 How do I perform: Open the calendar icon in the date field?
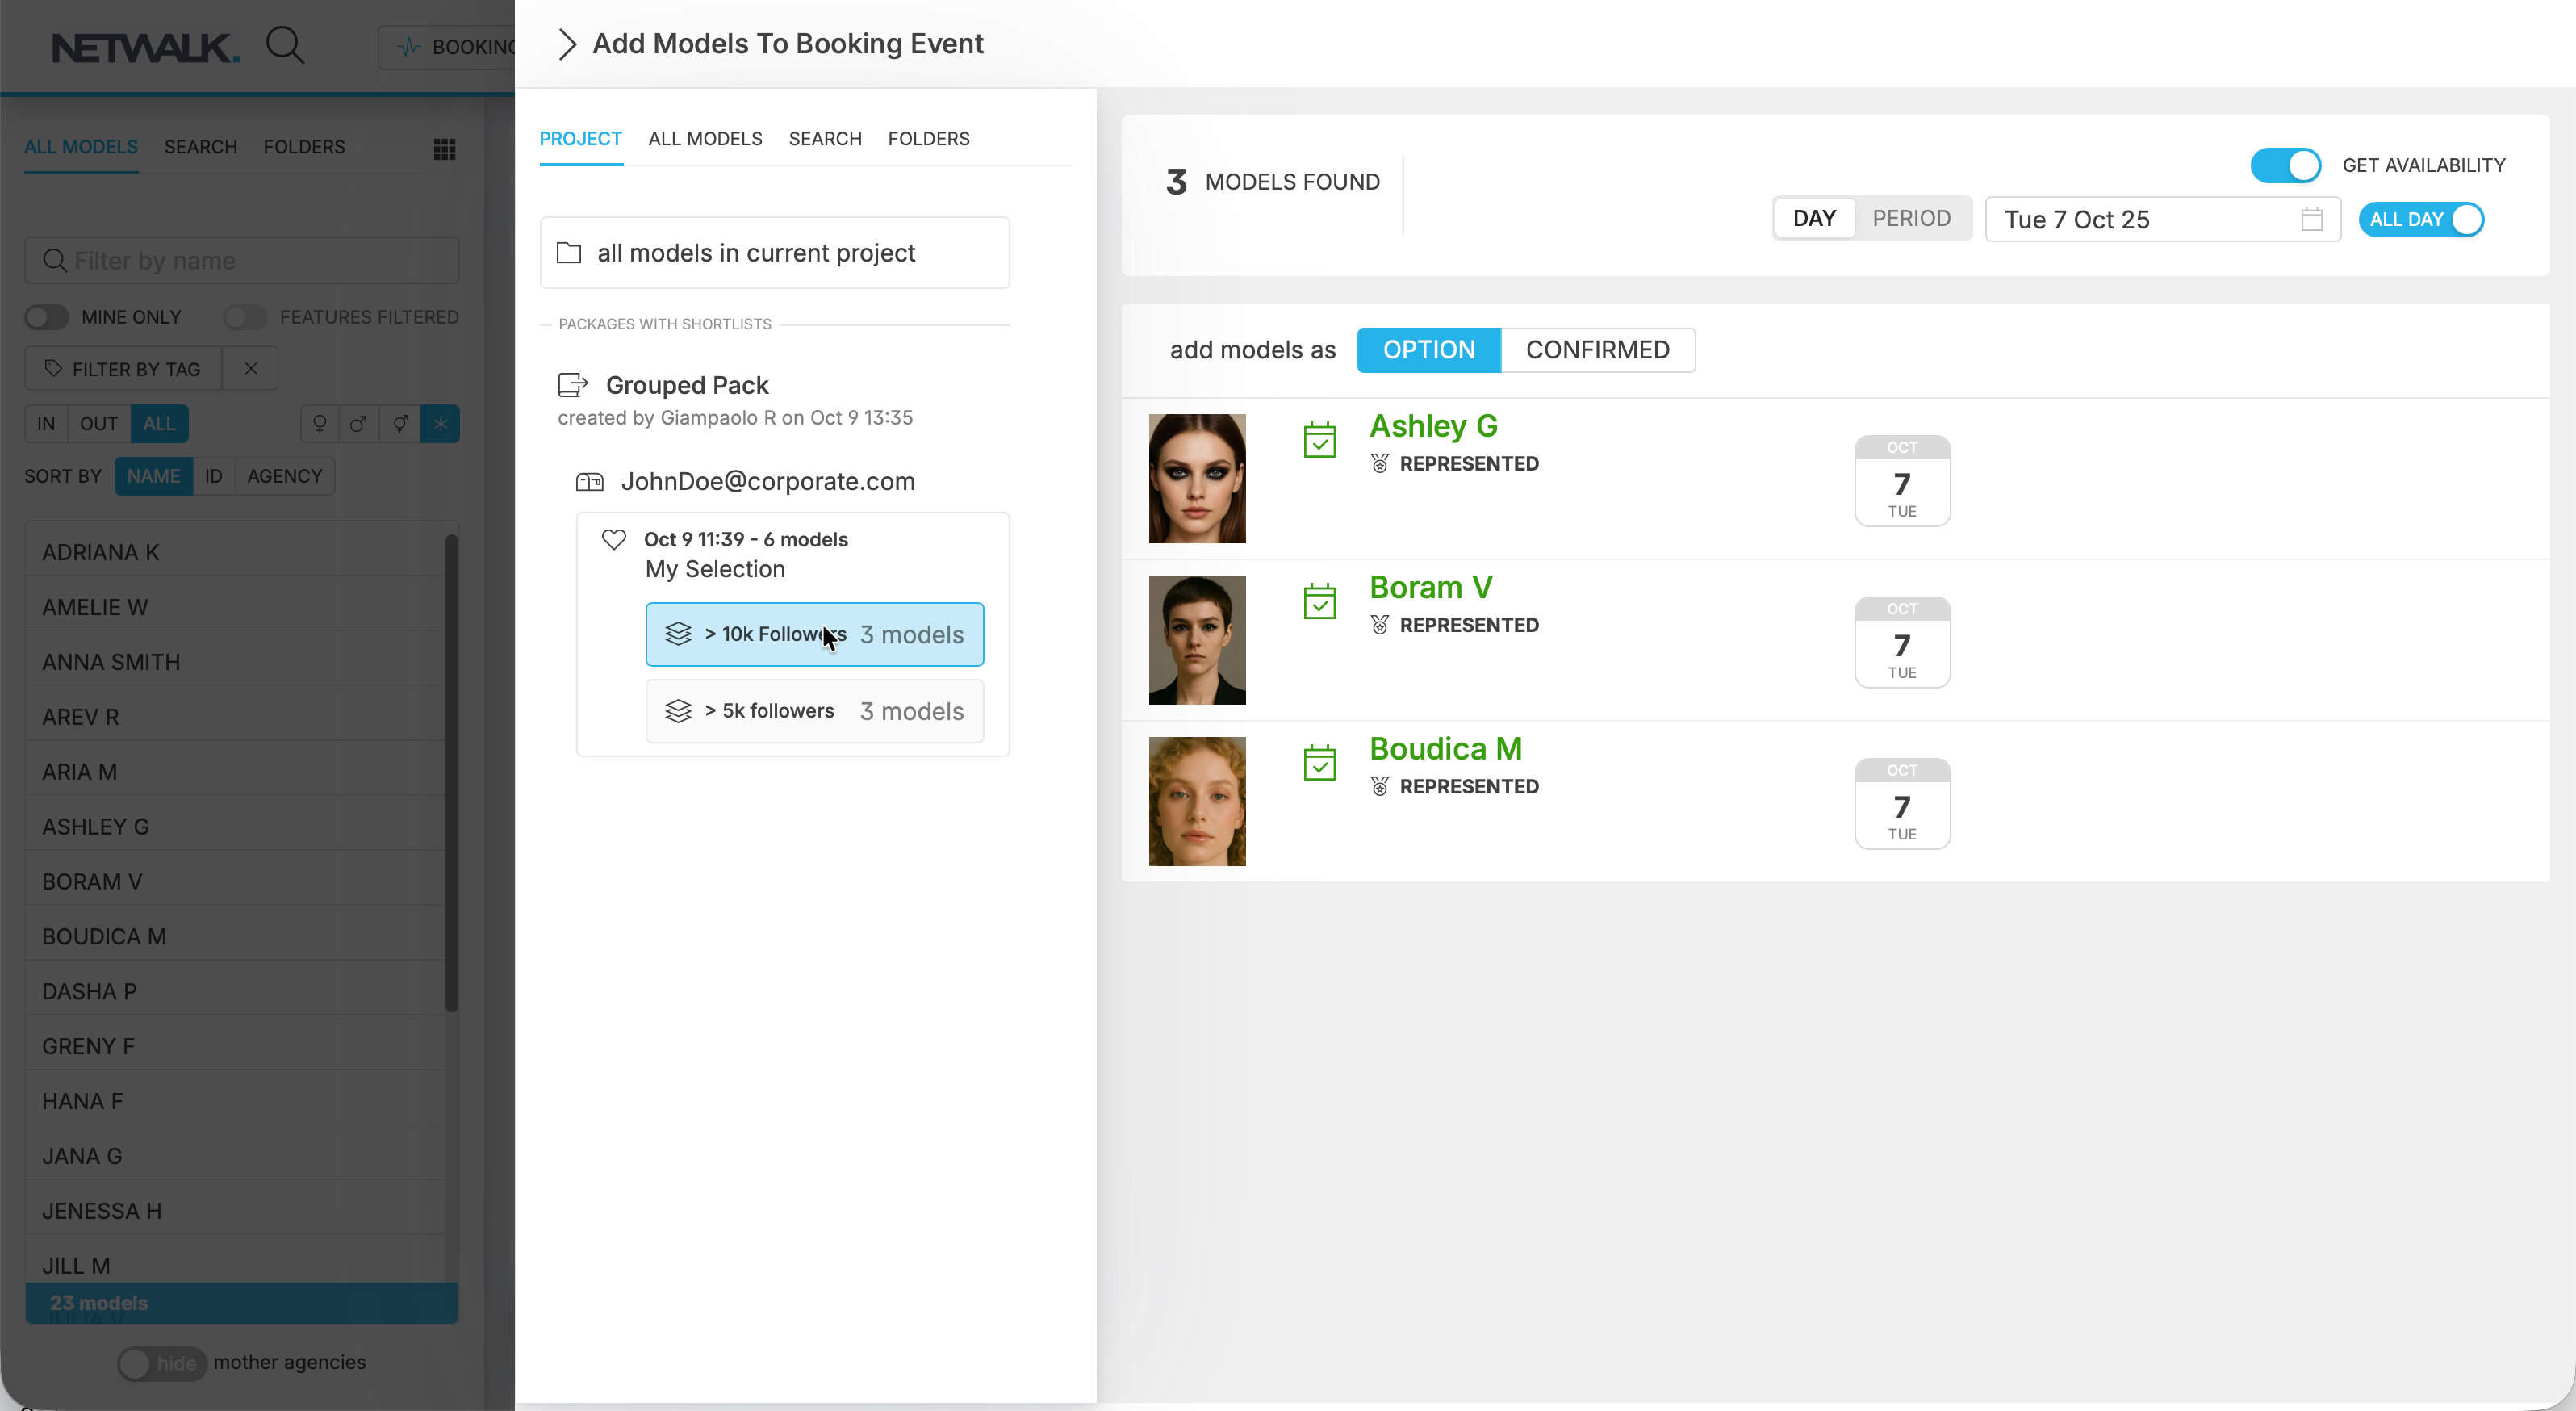[2311, 219]
